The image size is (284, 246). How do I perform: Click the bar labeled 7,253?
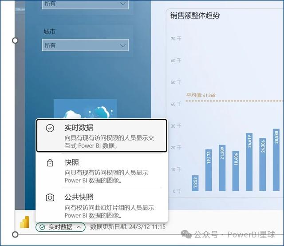195,183
